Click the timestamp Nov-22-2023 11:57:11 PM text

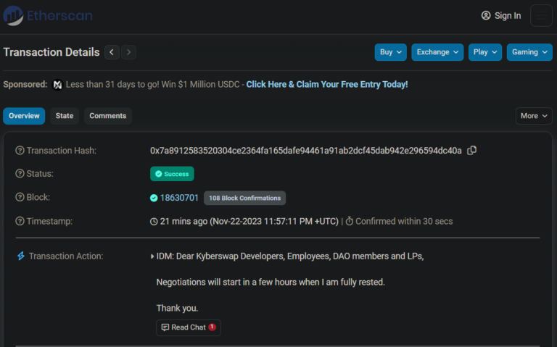point(274,222)
